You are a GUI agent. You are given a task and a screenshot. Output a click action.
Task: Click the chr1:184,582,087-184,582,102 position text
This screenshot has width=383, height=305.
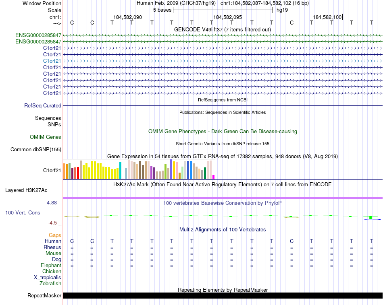click(x=264, y=3)
